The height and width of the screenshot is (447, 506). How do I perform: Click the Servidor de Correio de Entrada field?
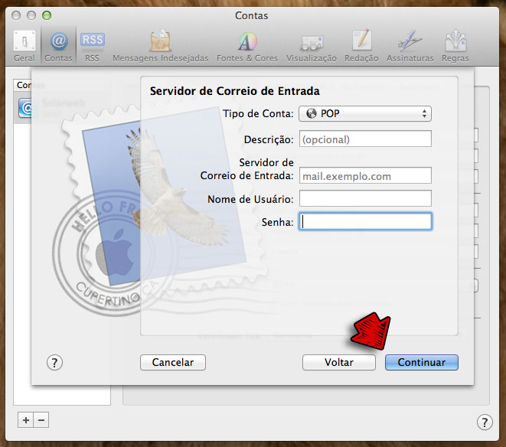(x=365, y=175)
